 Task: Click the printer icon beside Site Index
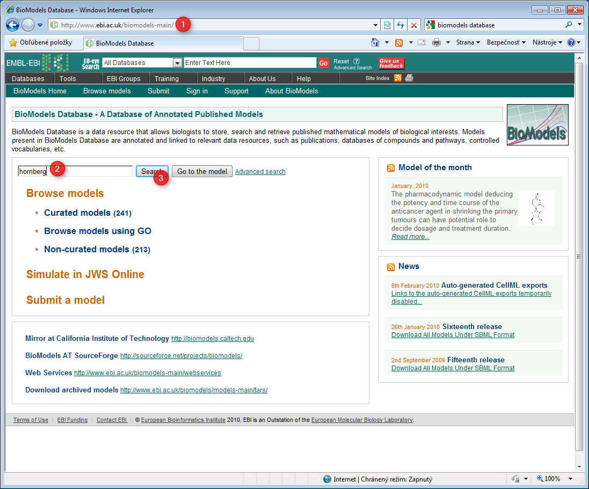409,78
